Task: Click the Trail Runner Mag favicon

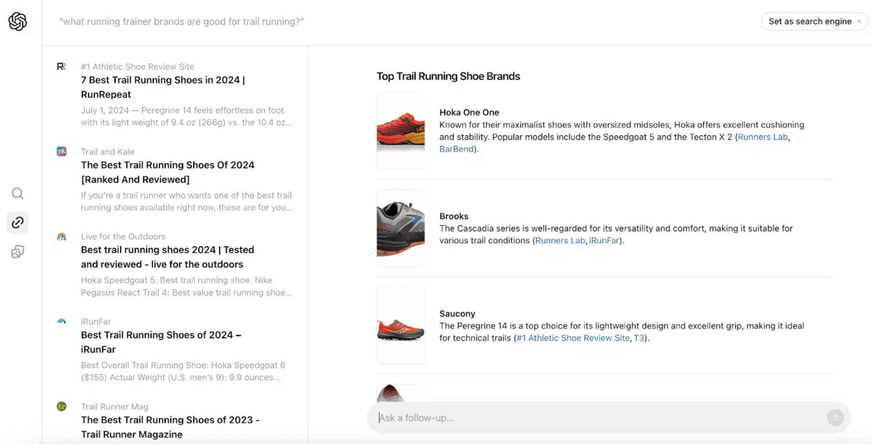Action: (62, 406)
